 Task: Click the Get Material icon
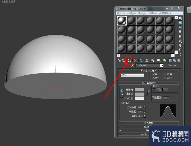point(119,61)
